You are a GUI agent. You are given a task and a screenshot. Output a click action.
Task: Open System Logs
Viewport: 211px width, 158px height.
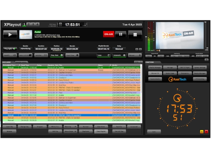(x=170, y=73)
